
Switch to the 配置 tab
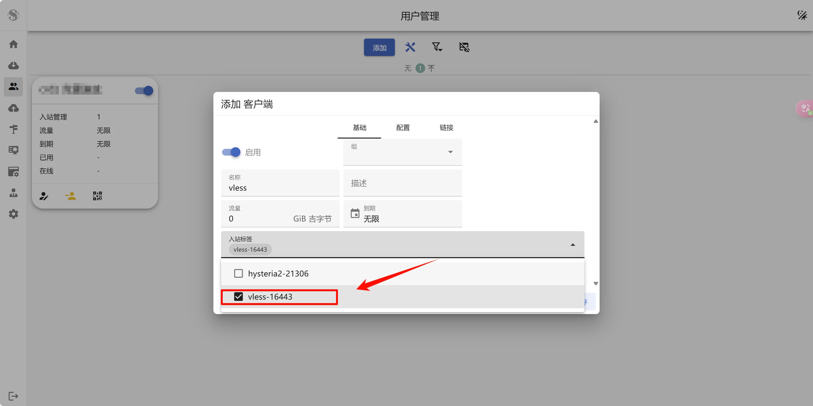(403, 128)
